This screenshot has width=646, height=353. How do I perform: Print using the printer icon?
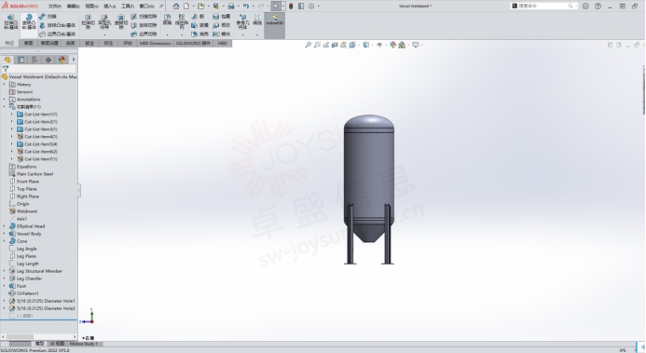(x=231, y=7)
